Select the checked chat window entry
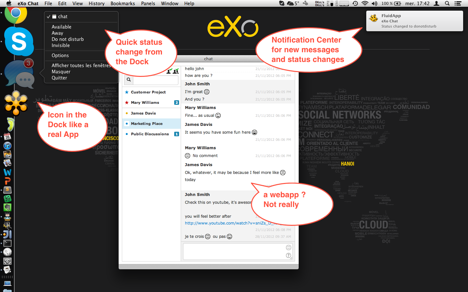 [x=81, y=17]
